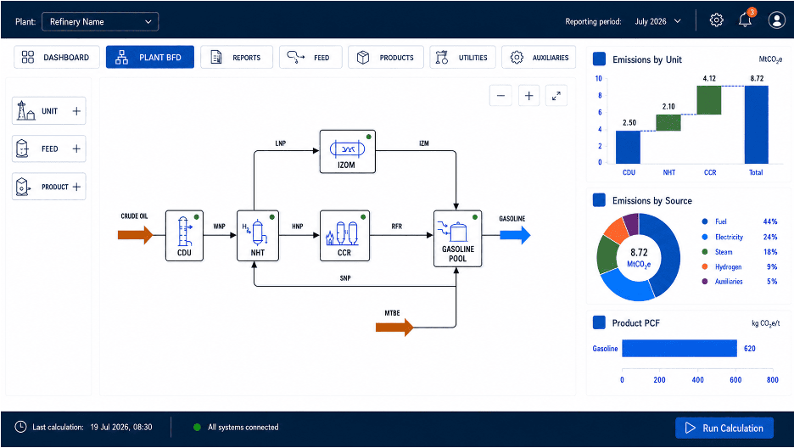
Task: Click green status dot on CDU
Action: [x=197, y=217]
